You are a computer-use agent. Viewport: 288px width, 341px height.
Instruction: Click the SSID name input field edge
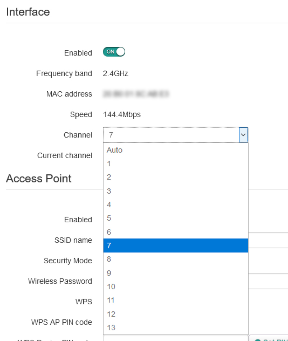268,240
